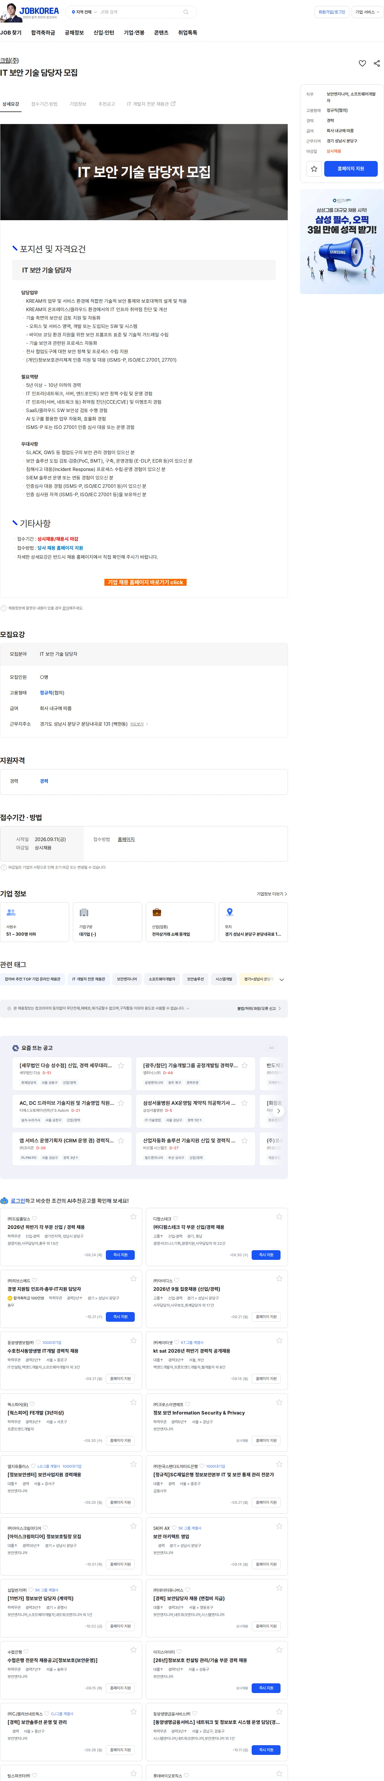Star the AC, DC 드라이브 기술지원 posting
Image resolution: width=384 pixels, height=1781 pixels.
click(x=121, y=1103)
